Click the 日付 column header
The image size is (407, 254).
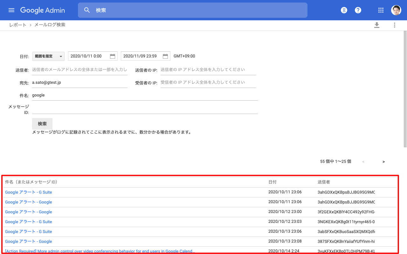[272, 182]
